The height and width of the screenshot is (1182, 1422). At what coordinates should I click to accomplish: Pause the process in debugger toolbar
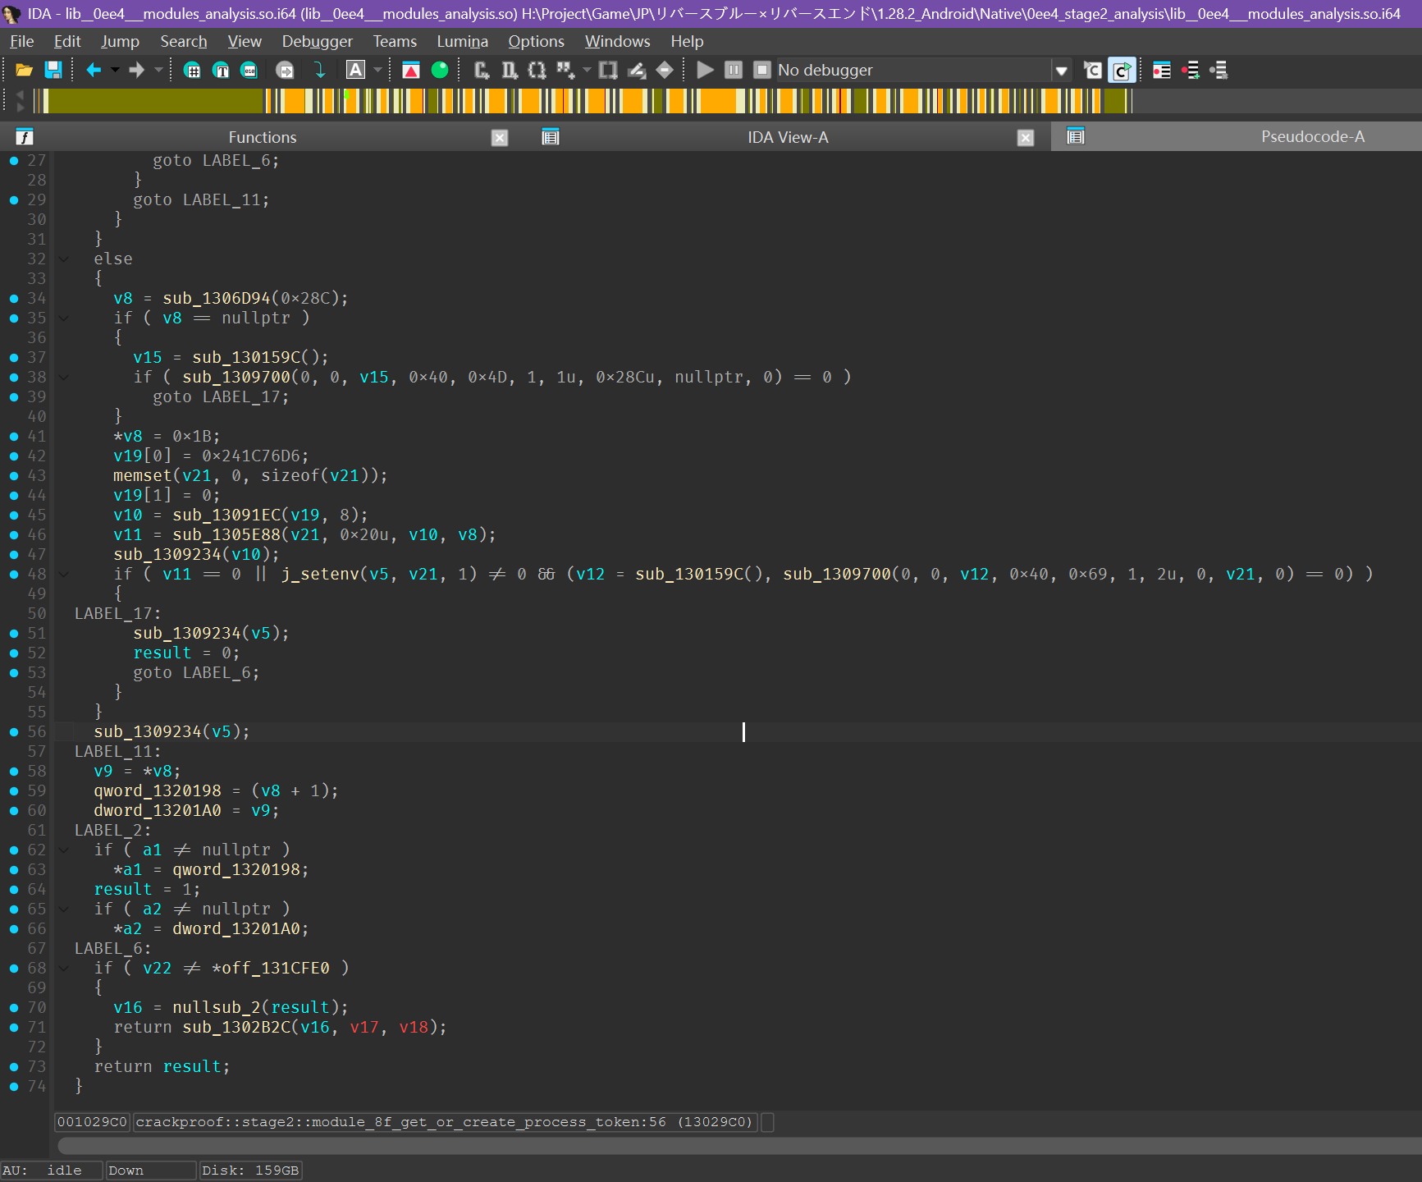pyautogui.click(x=734, y=71)
